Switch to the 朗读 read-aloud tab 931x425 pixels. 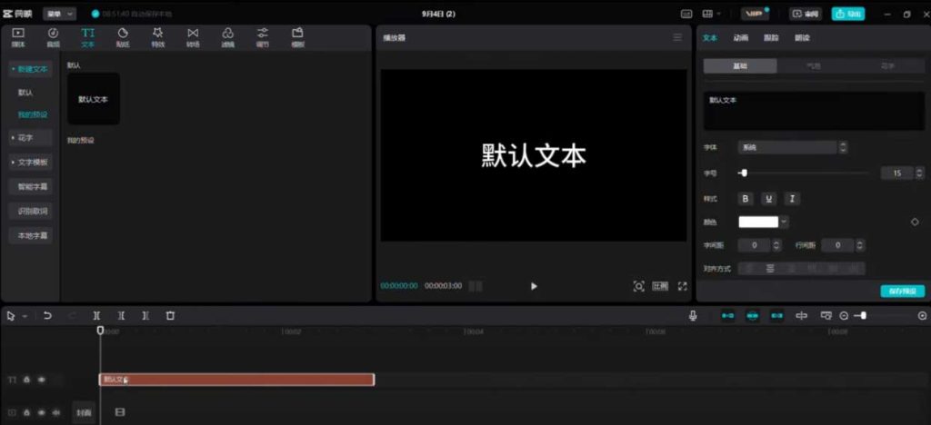[802, 37]
